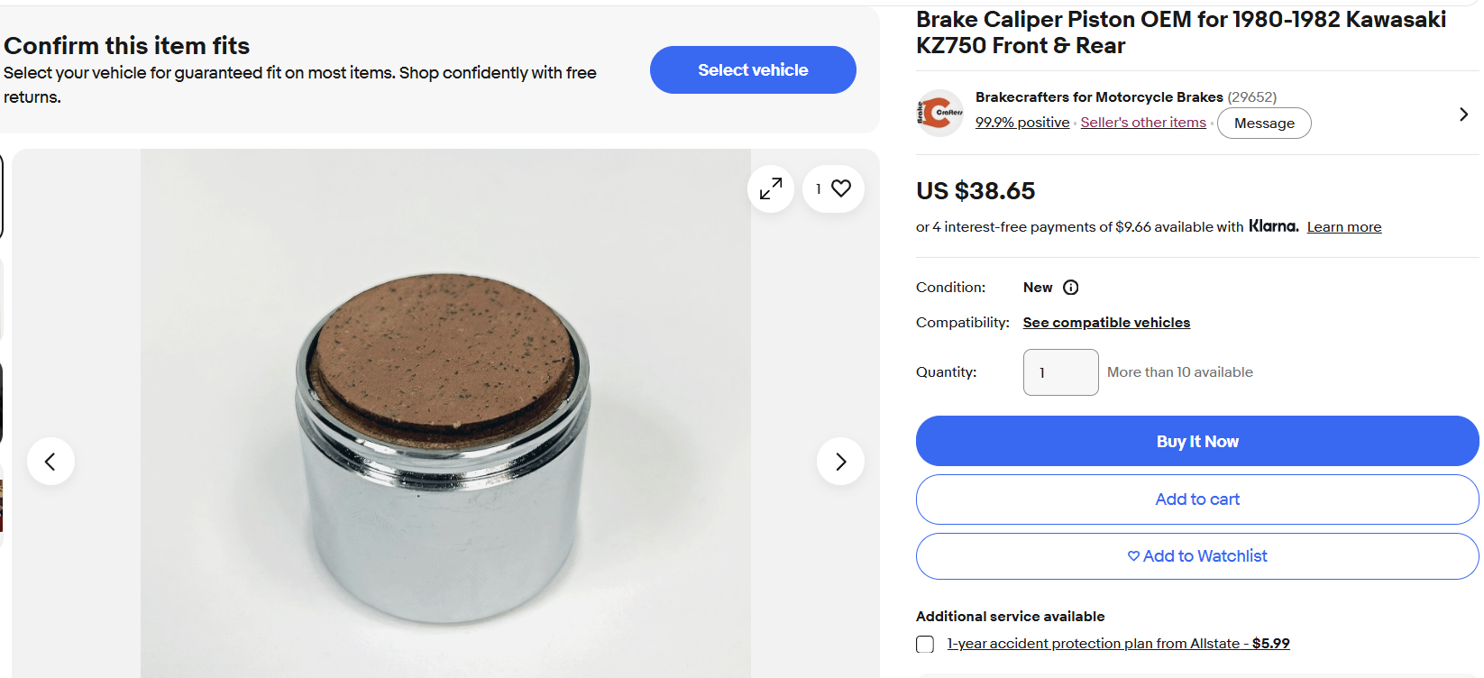
Task: Open See compatible vehicles link
Action: (x=1106, y=323)
